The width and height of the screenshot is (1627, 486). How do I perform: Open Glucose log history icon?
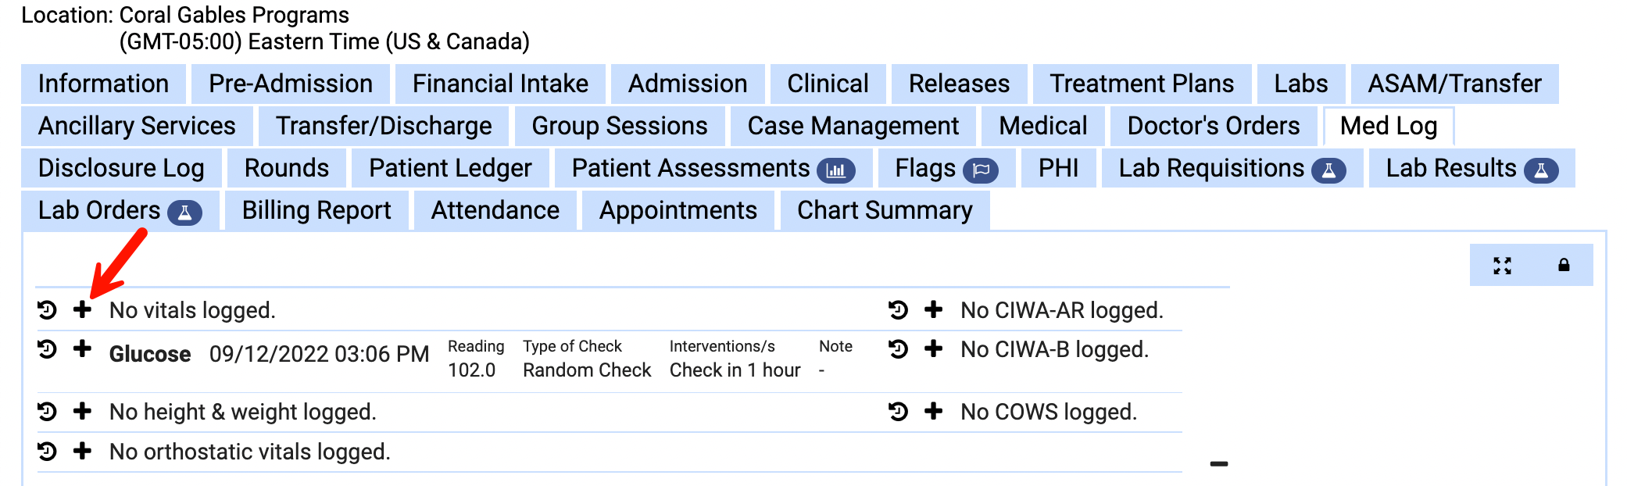pyautogui.click(x=48, y=349)
